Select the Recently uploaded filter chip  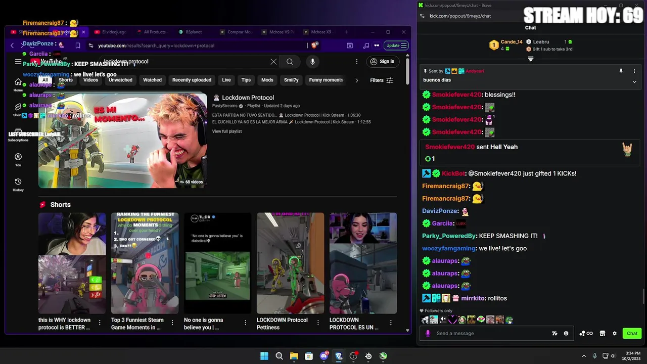pyautogui.click(x=192, y=80)
